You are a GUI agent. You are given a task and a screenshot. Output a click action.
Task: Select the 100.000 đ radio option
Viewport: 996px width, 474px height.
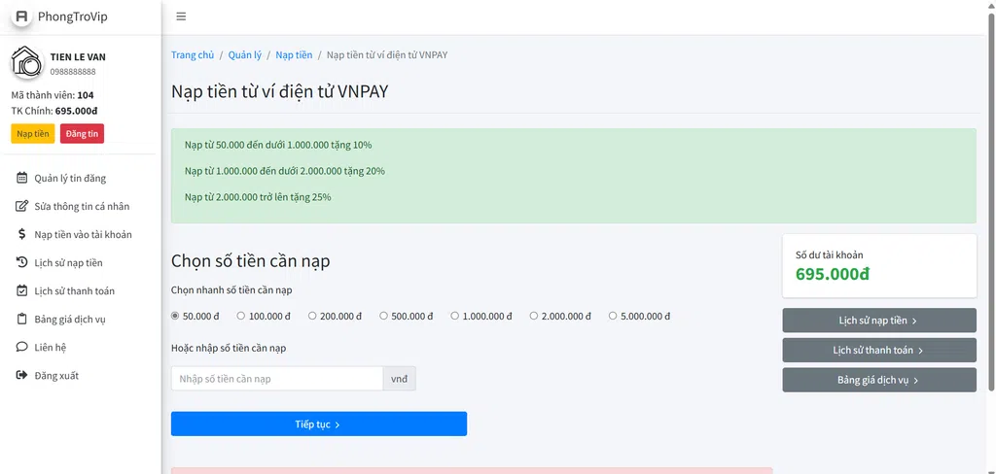click(242, 316)
